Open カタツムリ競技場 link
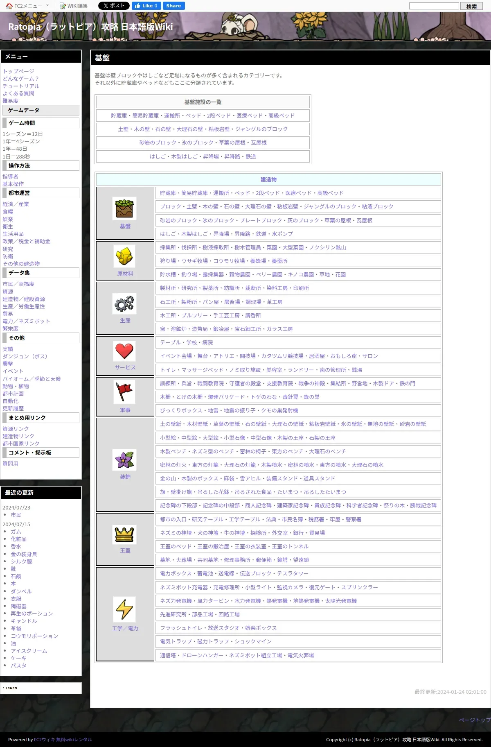This screenshot has height=747, width=491. (282, 356)
